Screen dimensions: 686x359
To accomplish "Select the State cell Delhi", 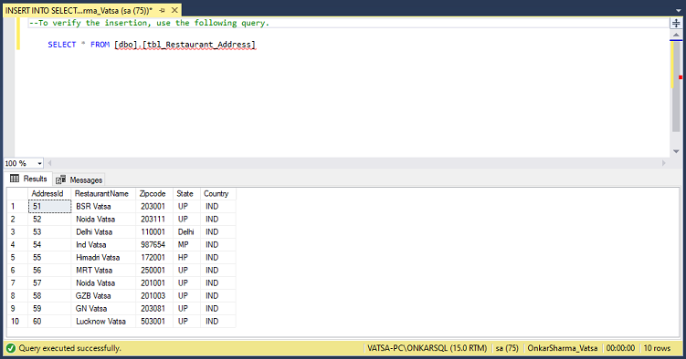I will pos(186,232).
